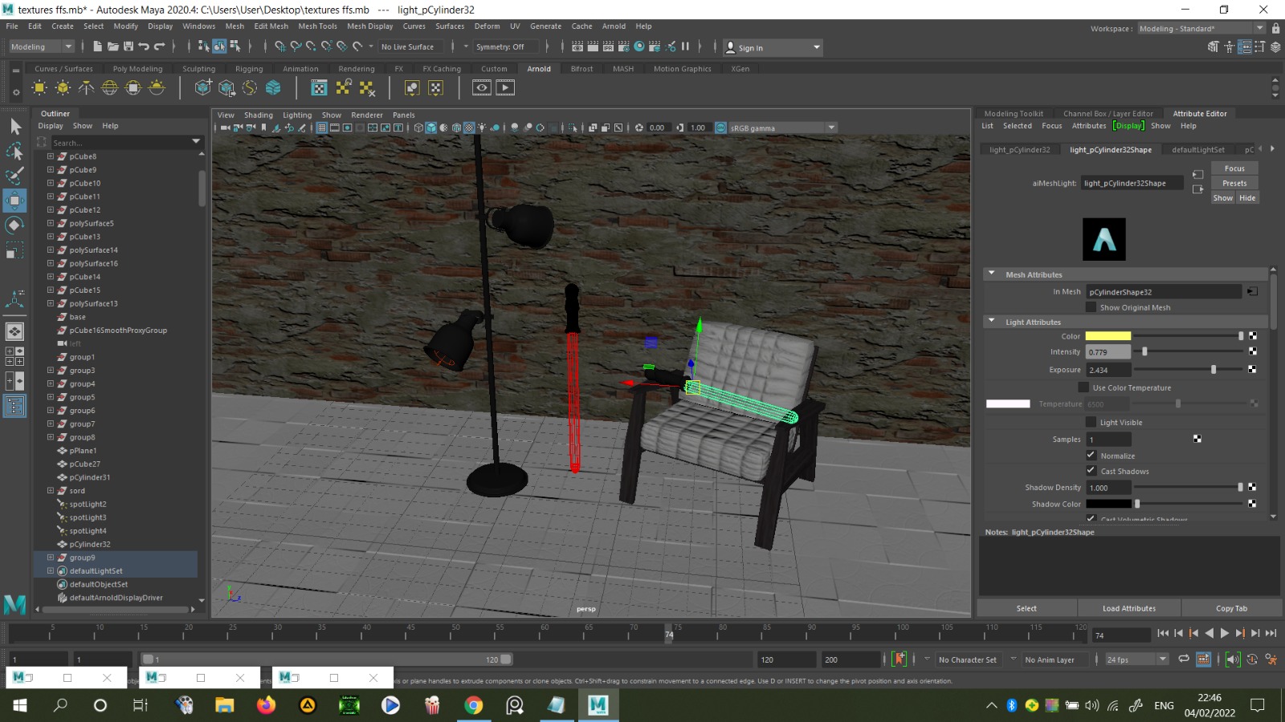1285x722 pixels.
Task: Click the Render Sequence icon on the Arnold shelf
Action: coord(504,88)
